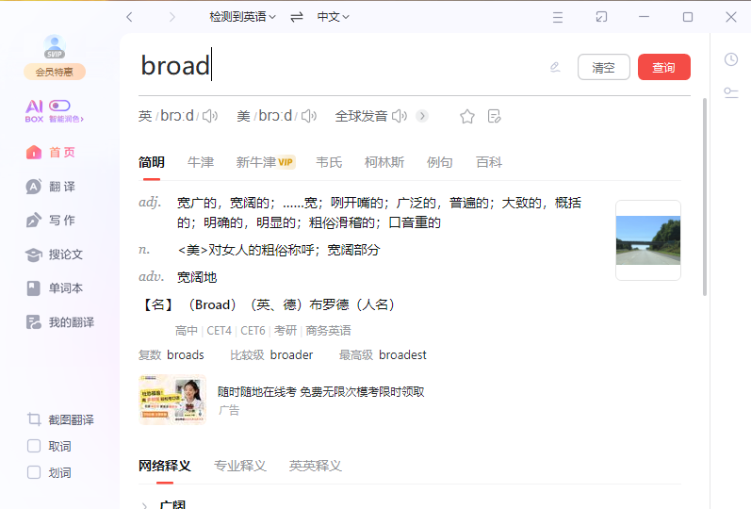Click the 清空 clear button
751x509 pixels.
(x=603, y=68)
